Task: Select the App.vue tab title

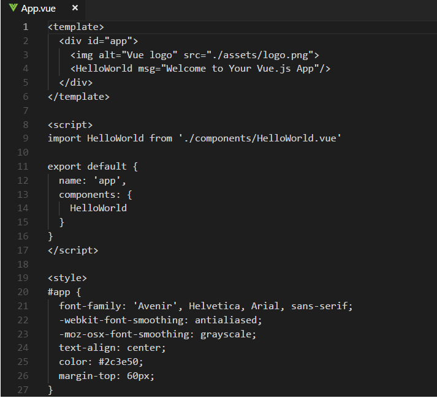Action: pyautogui.click(x=38, y=9)
